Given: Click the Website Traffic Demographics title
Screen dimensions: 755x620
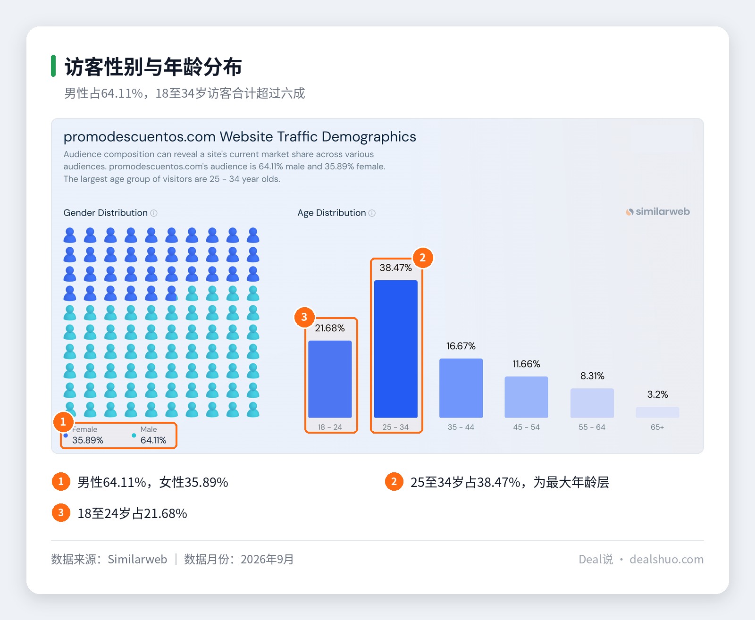Looking at the screenshot, I should point(240,137).
